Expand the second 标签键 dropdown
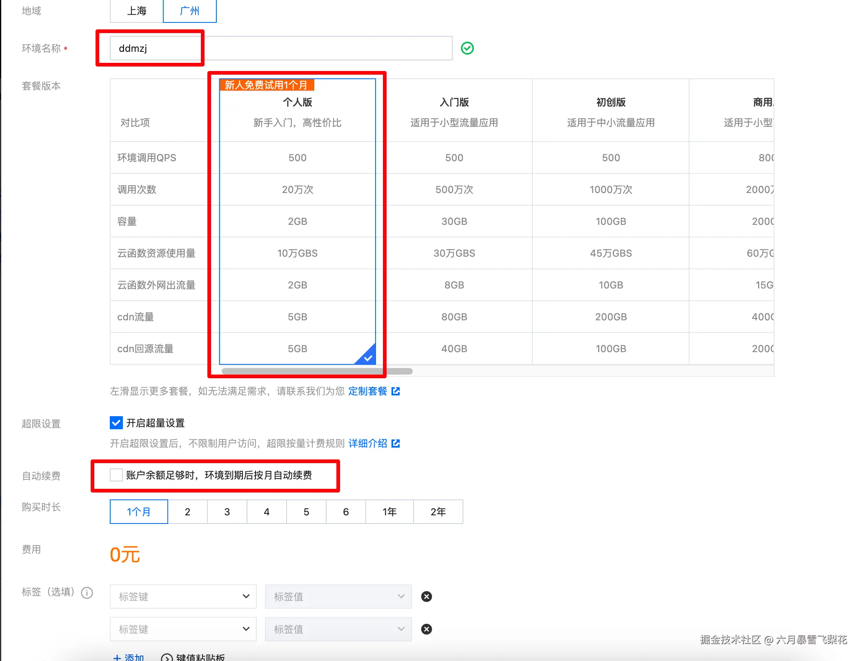Image resolution: width=863 pixels, height=661 pixels. tap(183, 629)
